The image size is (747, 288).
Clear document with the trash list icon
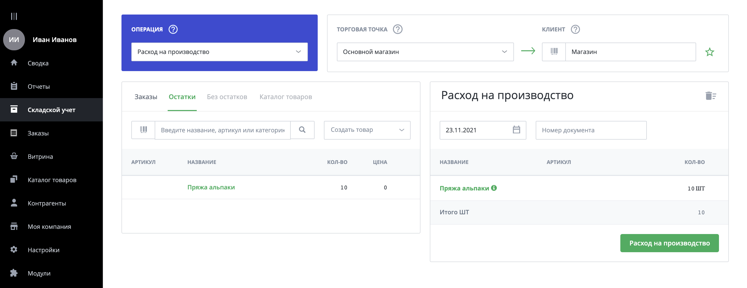710,96
